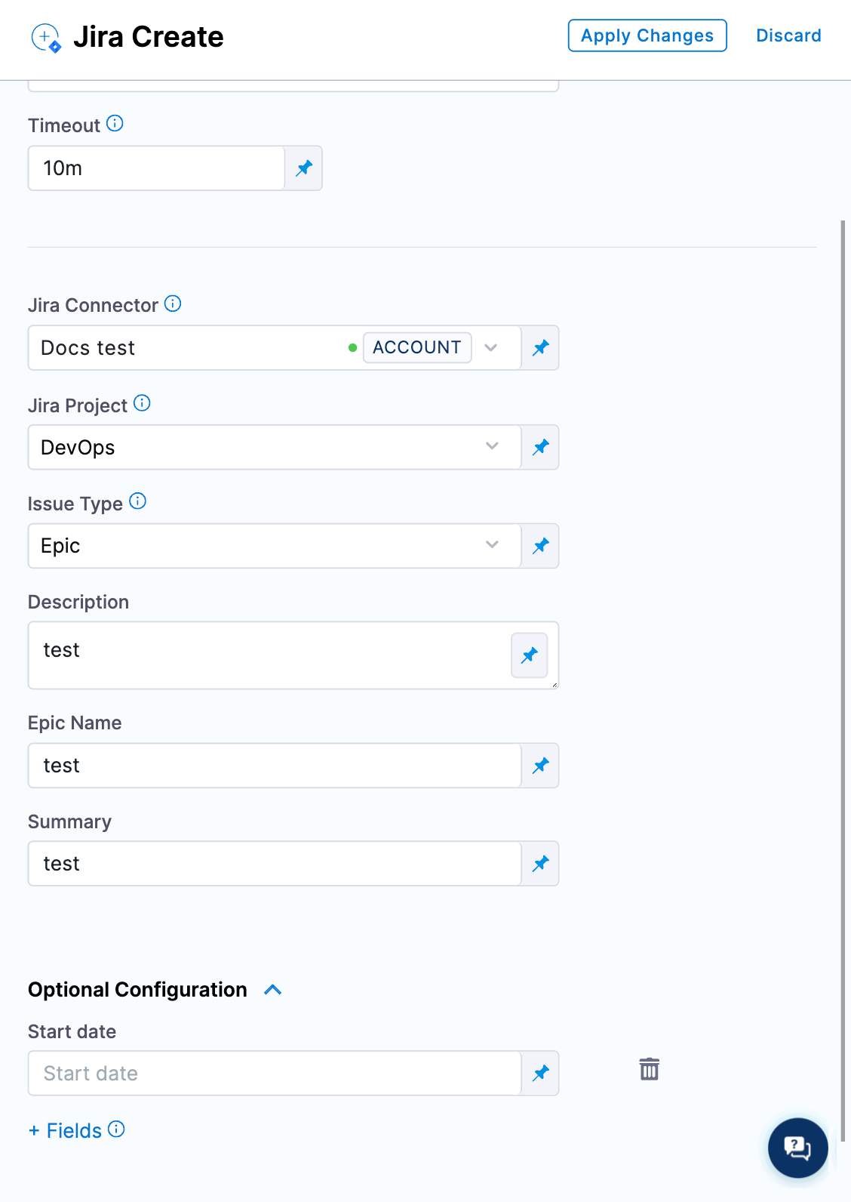Image resolution: width=851 pixels, height=1202 pixels.
Task: Open the Issue Type dropdown
Action: click(492, 545)
